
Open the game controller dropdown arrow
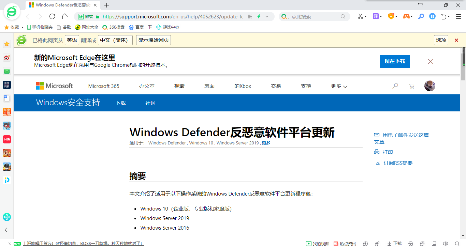[x=412, y=16]
